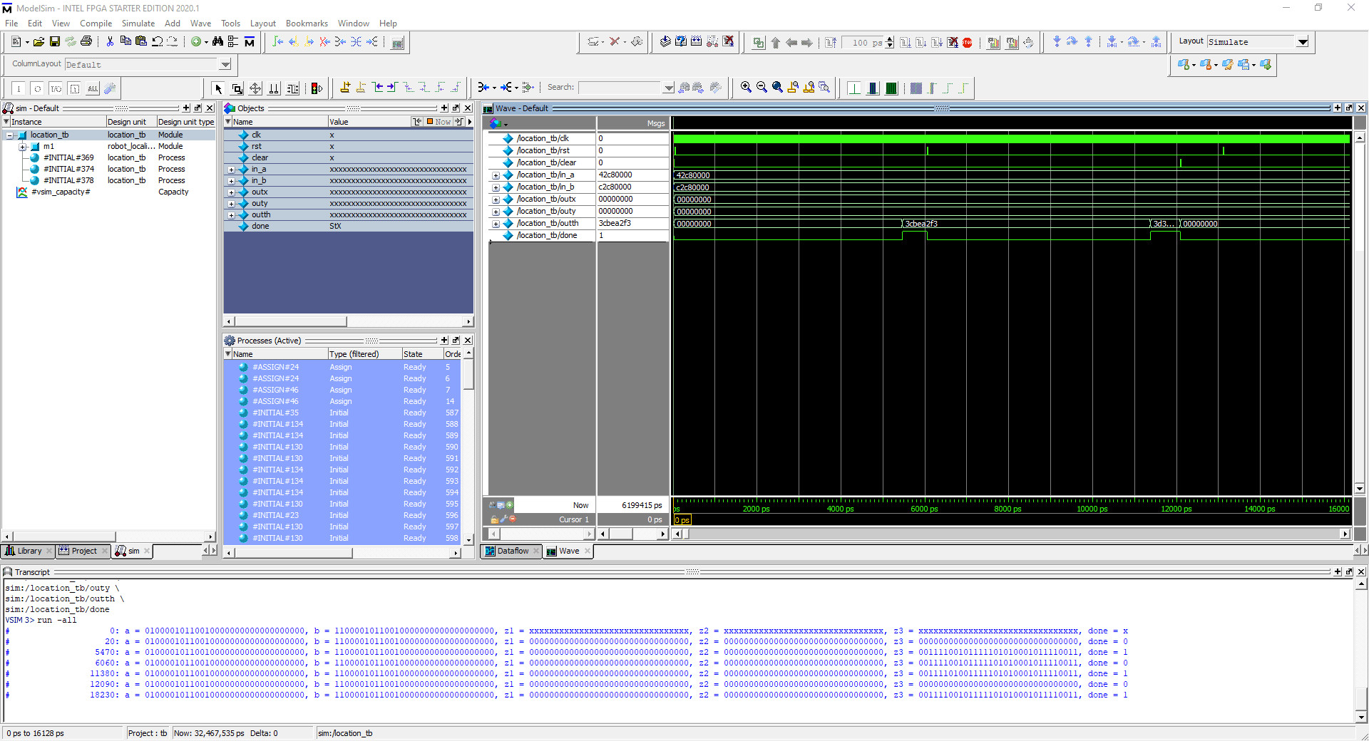Print with the printer toolbar icon

coord(86,42)
